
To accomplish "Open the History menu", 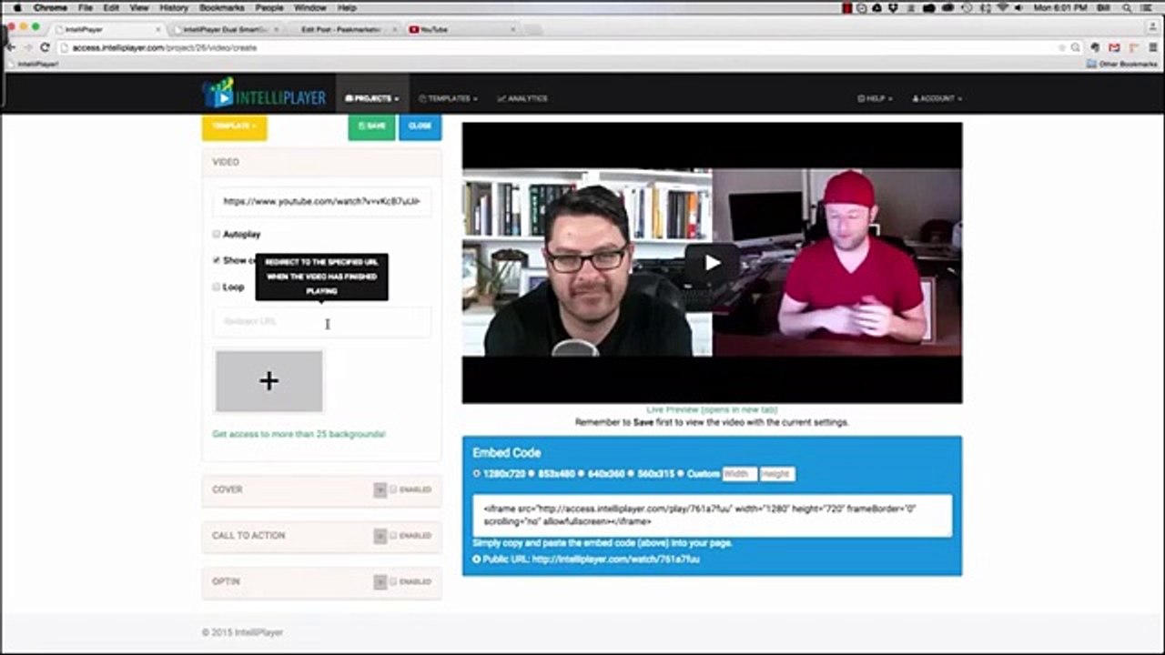I will click(173, 7).
